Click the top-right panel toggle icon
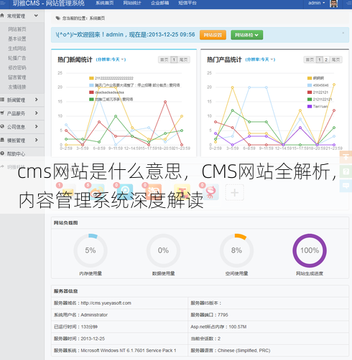 pos(348,3)
